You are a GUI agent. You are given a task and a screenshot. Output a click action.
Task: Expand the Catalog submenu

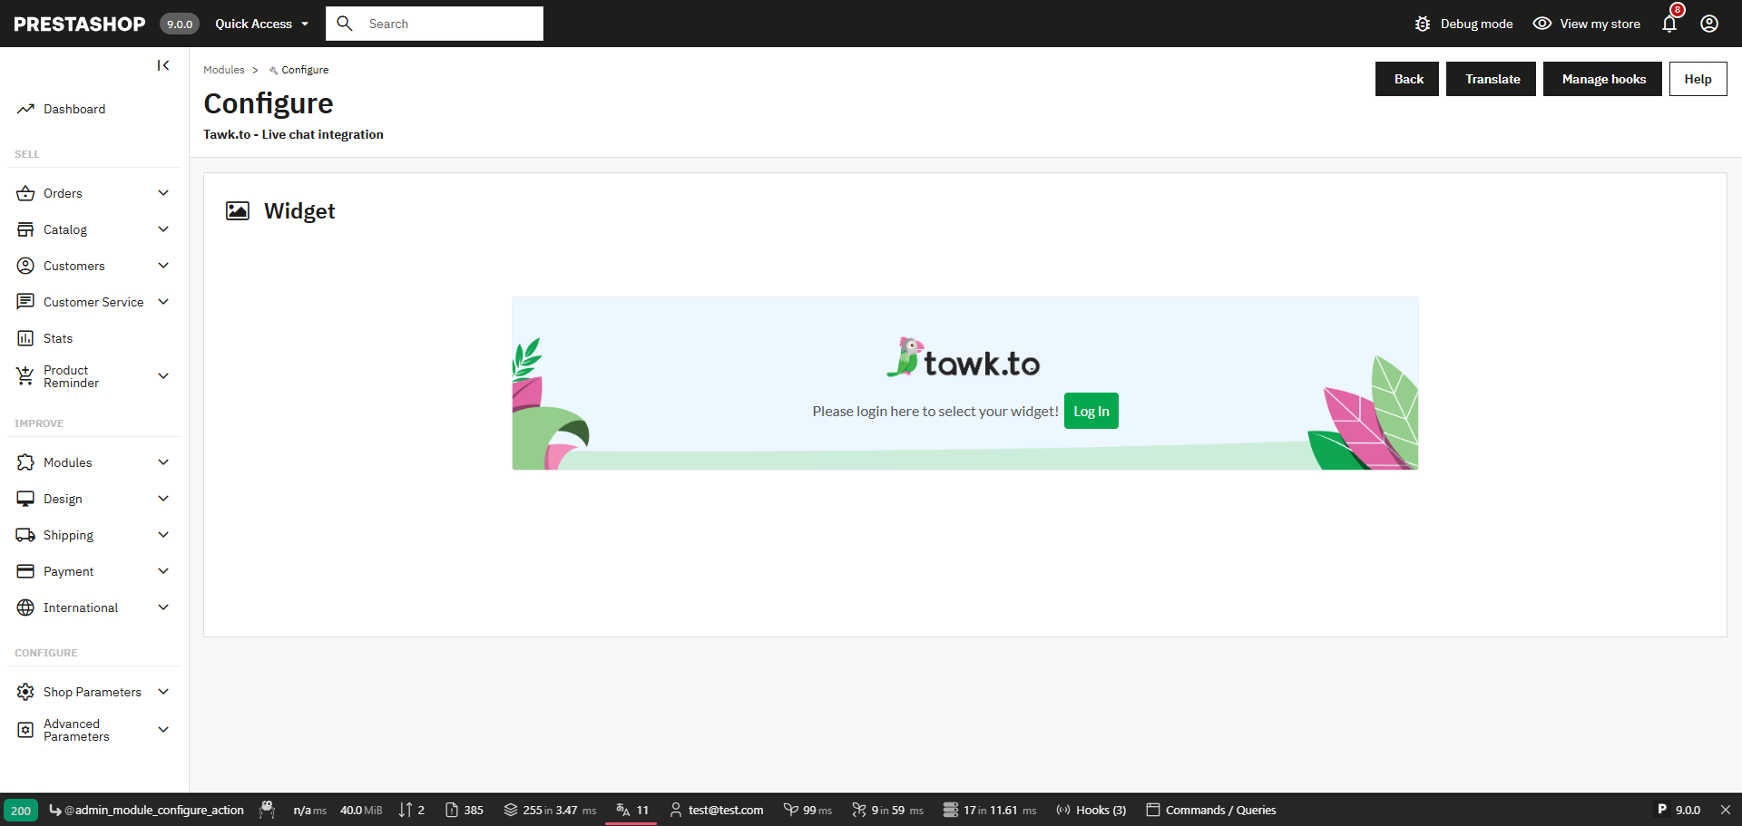click(x=163, y=229)
